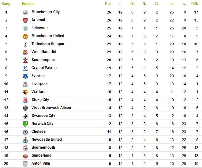Click the Aston Villa crest icon
202x168 pixels.
[x=25, y=164]
